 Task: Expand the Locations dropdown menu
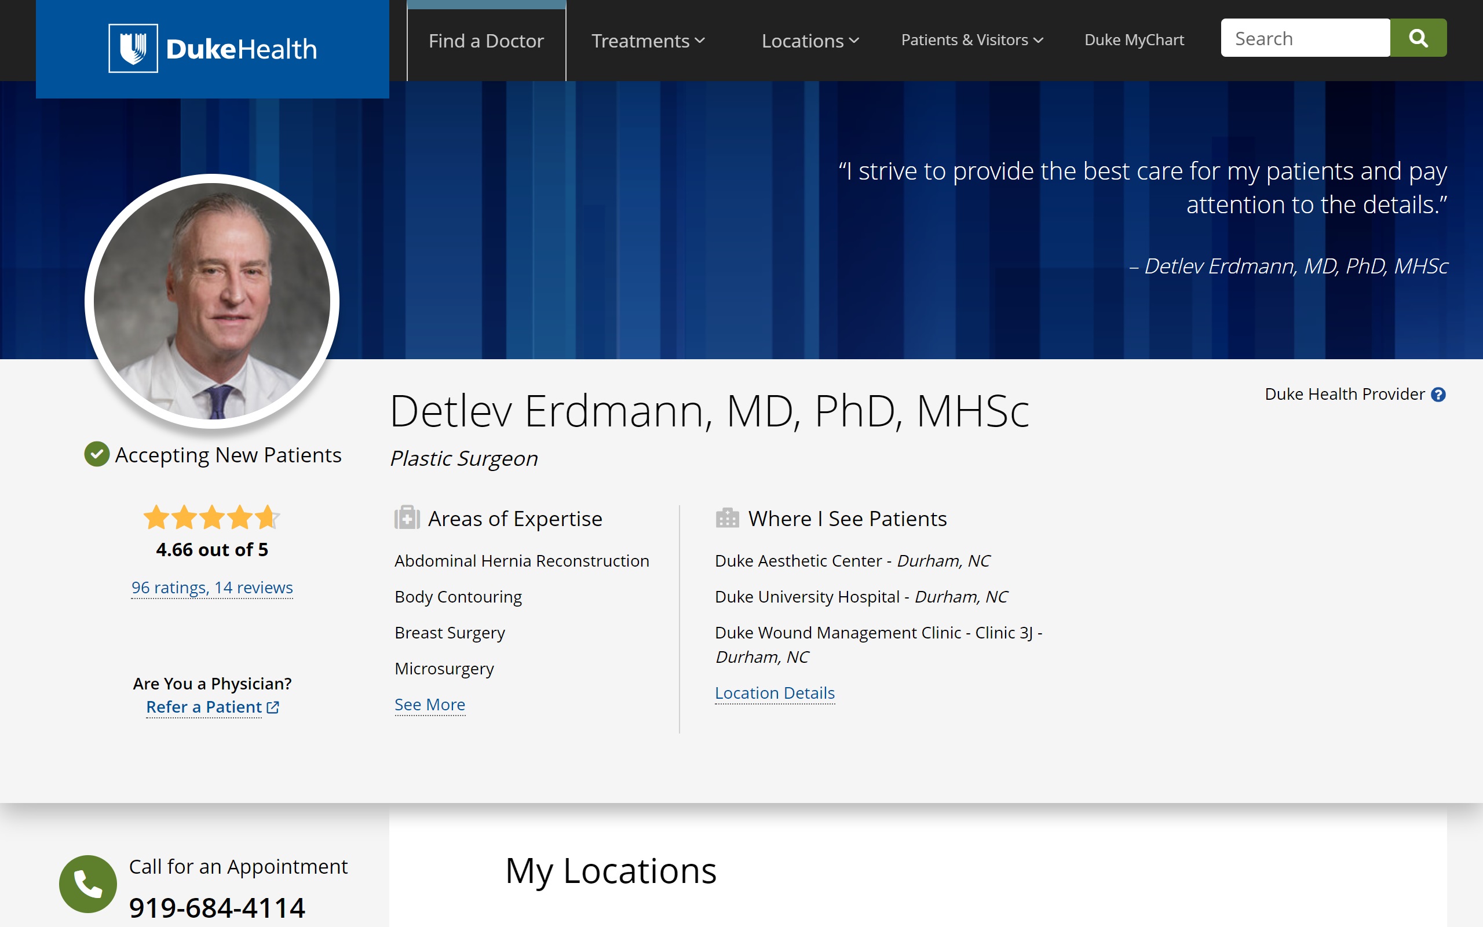pos(810,41)
